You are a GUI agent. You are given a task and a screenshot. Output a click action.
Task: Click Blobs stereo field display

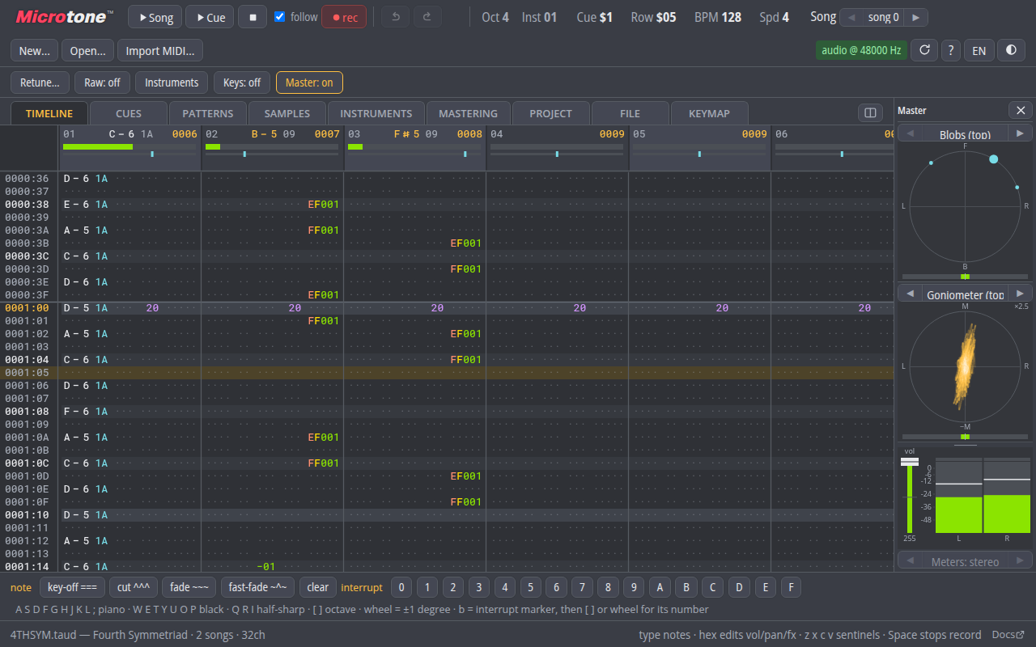pos(965,206)
